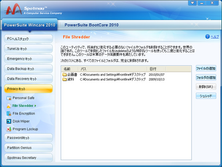Click the フォルダの追加 button
Viewport: 222px width, 167px height.
(206, 77)
